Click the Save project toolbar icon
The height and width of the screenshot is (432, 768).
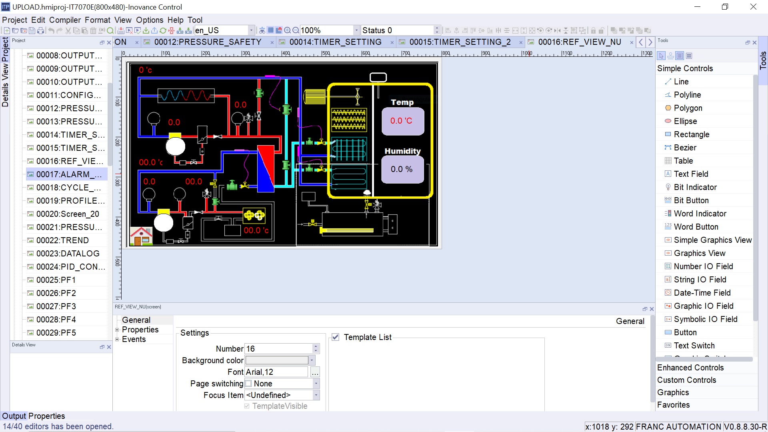coord(32,30)
